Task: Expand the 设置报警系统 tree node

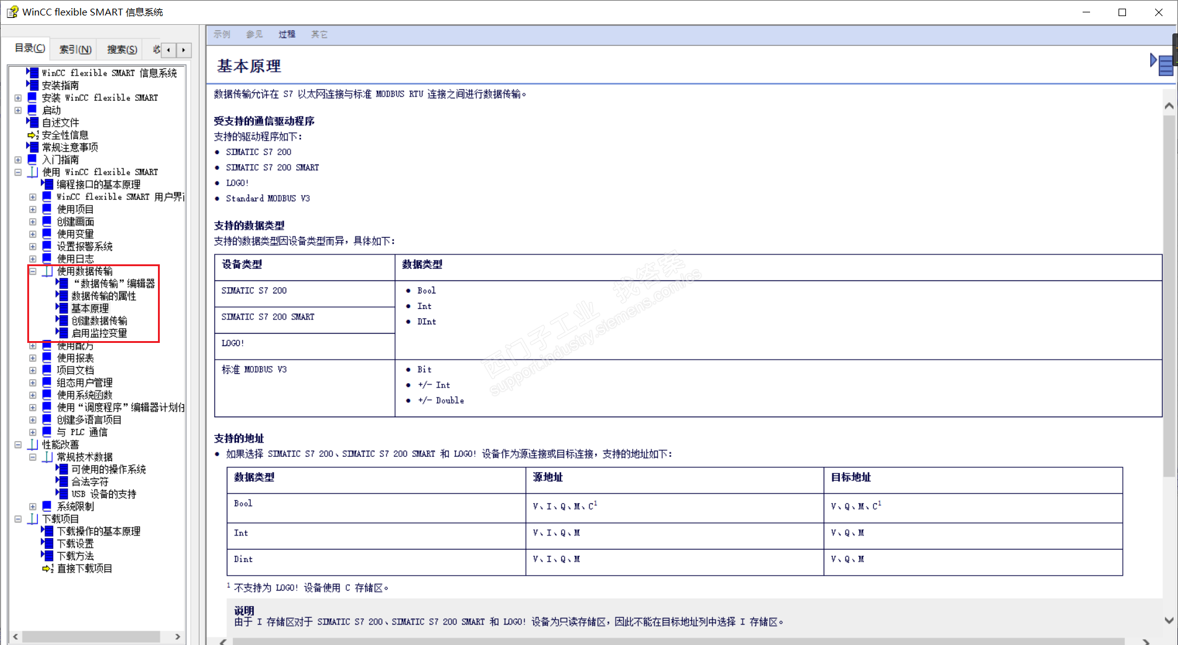Action: tap(33, 246)
